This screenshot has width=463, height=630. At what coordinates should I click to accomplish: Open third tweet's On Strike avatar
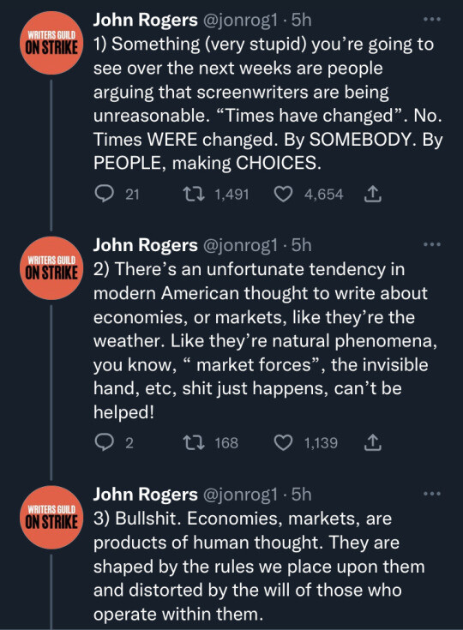[x=51, y=518]
